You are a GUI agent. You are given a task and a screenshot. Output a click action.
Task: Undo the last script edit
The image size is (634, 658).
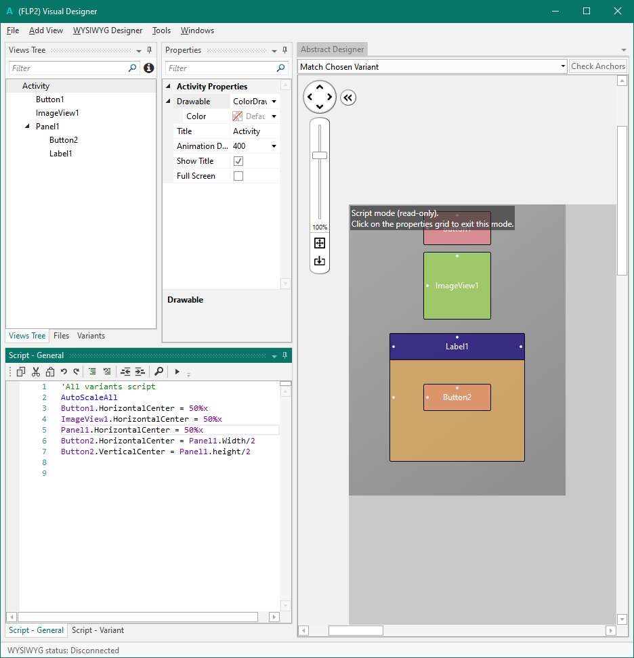(64, 372)
